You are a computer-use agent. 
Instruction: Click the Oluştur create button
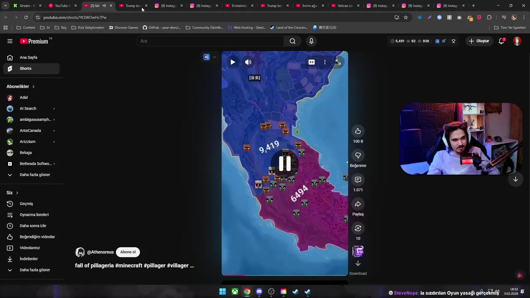click(x=479, y=41)
